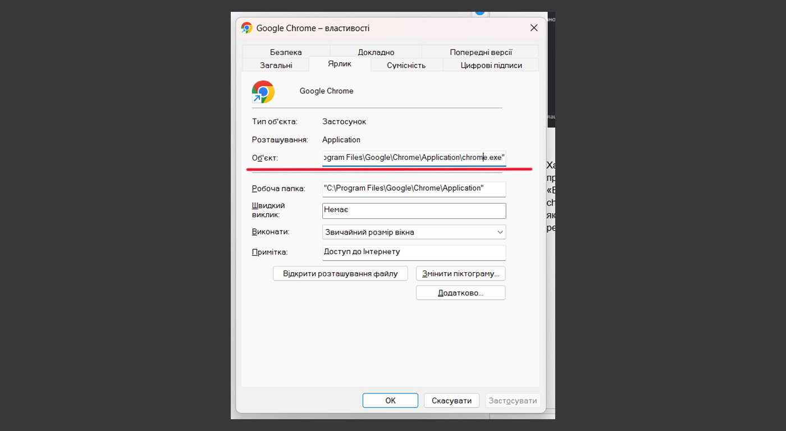Click the Скасувати cancel button
The width and height of the screenshot is (786, 431).
coord(451,401)
